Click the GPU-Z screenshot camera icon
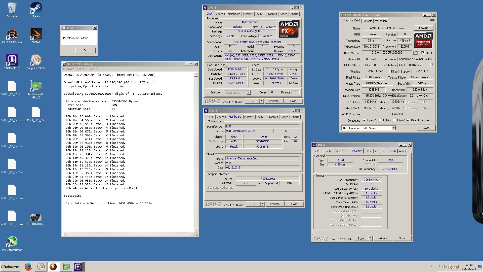The image size is (483, 272). (x=432, y=20)
